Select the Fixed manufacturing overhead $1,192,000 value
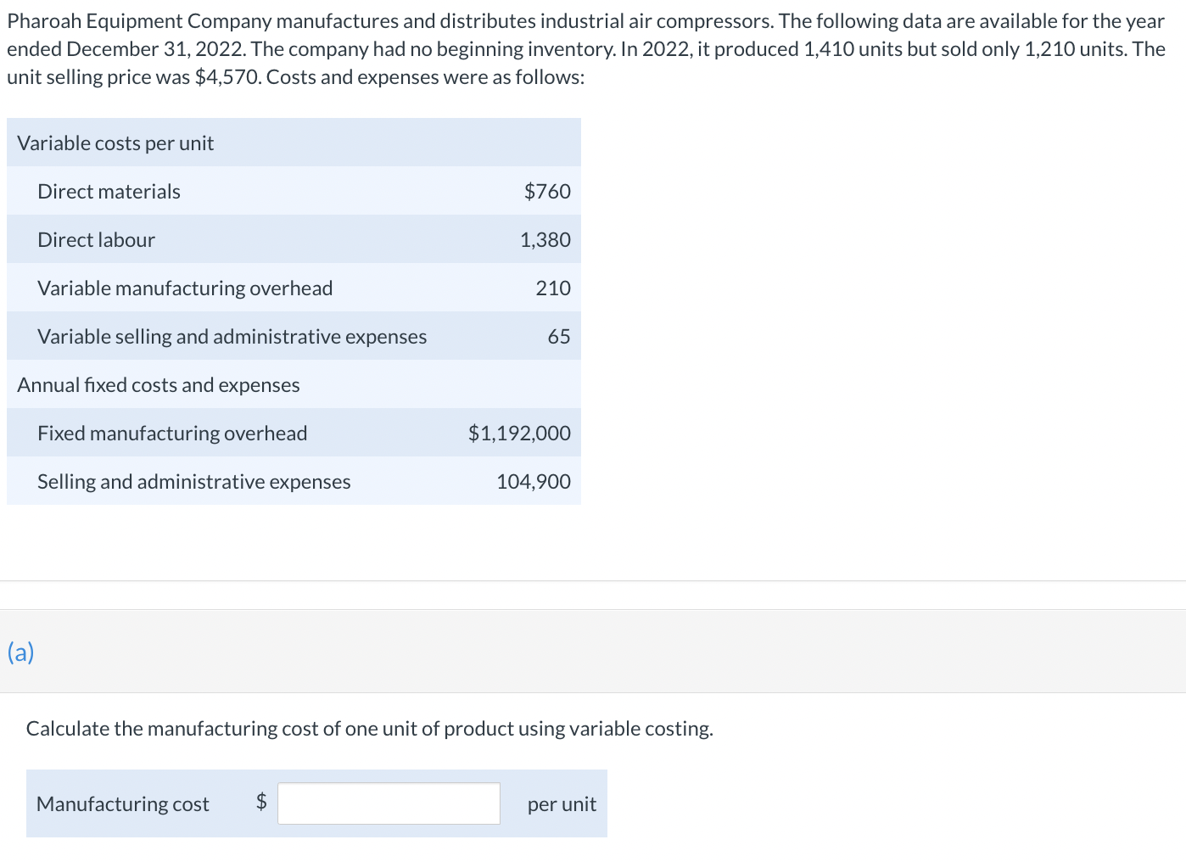This screenshot has width=1186, height=862. pyautogui.click(x=519, y=434)
